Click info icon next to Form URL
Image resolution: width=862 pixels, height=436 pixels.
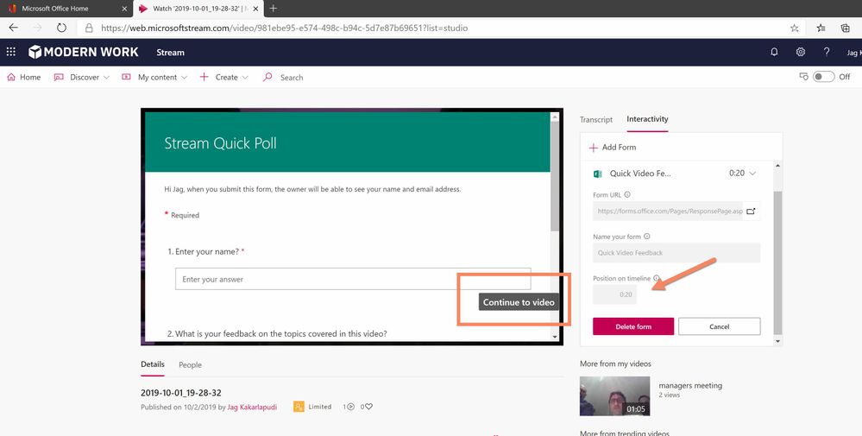pos(627,194)
